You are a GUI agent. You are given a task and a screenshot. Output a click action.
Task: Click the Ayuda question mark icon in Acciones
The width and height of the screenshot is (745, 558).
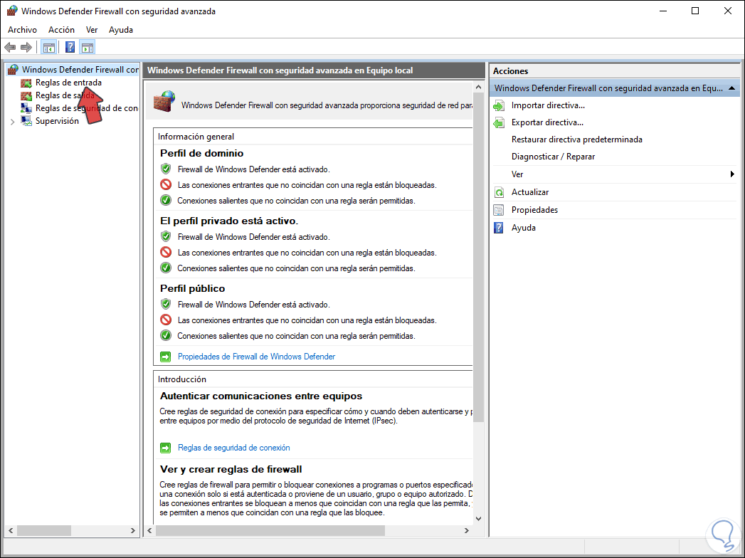click(499, 228)
